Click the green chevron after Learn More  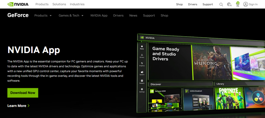[28, 106]
